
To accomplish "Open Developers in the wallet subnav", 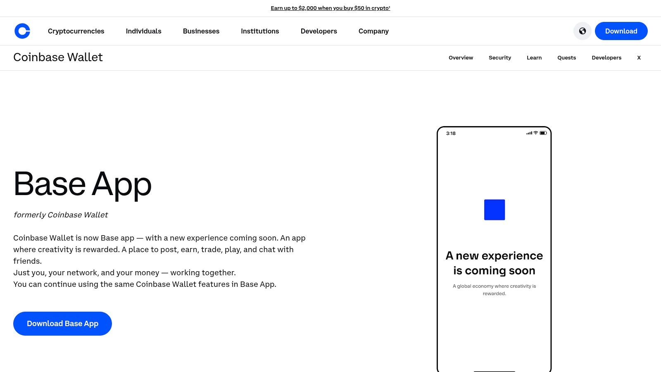I will [x=606, y=58].
